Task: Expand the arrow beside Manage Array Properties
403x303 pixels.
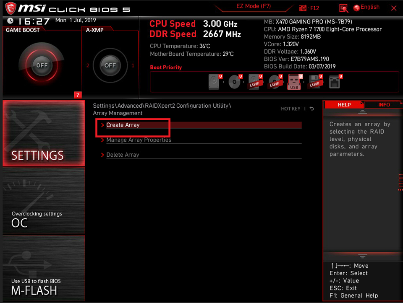Action: (x=102, y=140)
